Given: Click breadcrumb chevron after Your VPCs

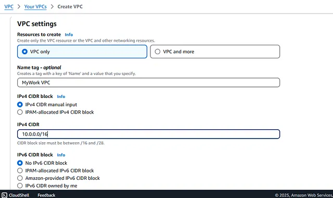Looking at the screenshot, I should [52, 7].
